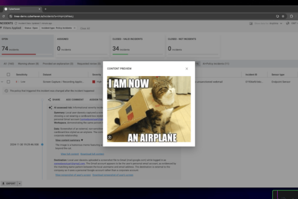Select the Open 74 incidents card
The width and height of the screenshot is (298, 199).
coord(27,46)
